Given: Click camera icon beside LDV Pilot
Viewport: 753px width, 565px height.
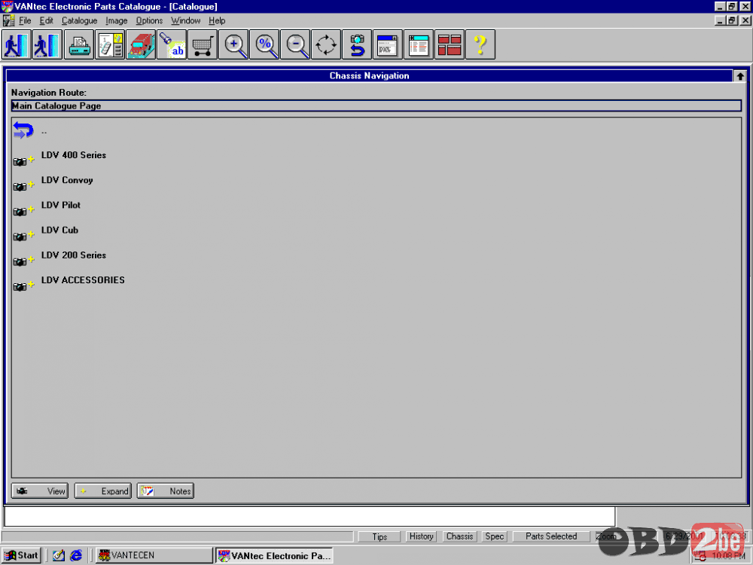Looking at the screenshot, I should (x=20, y=212).
